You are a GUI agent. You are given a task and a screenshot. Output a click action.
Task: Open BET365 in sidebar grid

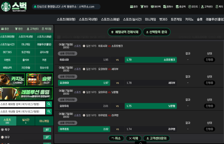pos(8,52)
